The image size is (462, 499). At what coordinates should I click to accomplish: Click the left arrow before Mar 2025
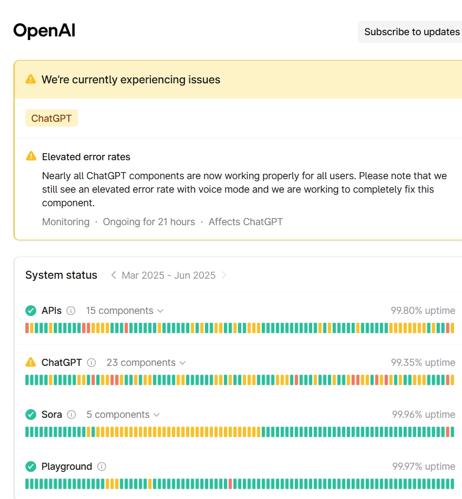(114, 275)
